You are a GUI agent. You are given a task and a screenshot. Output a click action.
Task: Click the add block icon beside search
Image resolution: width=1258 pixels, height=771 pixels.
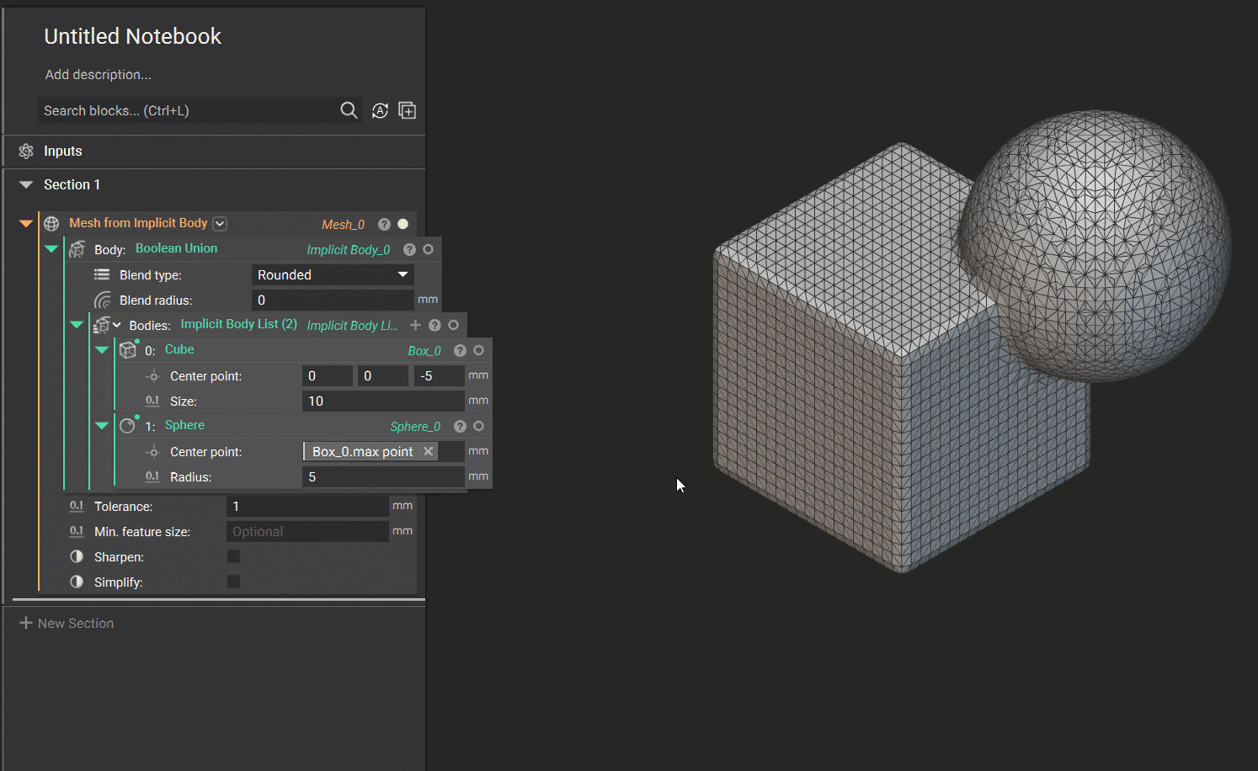coord(408,110)
